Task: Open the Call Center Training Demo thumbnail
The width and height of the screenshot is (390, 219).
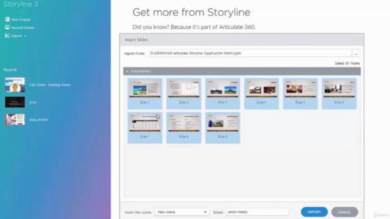Action: click(x=15, y=85)
